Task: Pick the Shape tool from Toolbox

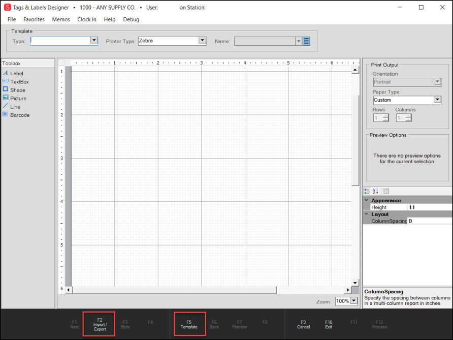Action: [x=17, y=90]
